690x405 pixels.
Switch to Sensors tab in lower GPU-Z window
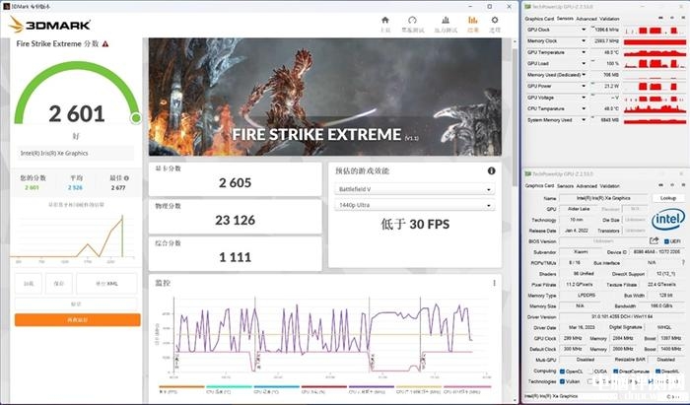coord(565,186)
